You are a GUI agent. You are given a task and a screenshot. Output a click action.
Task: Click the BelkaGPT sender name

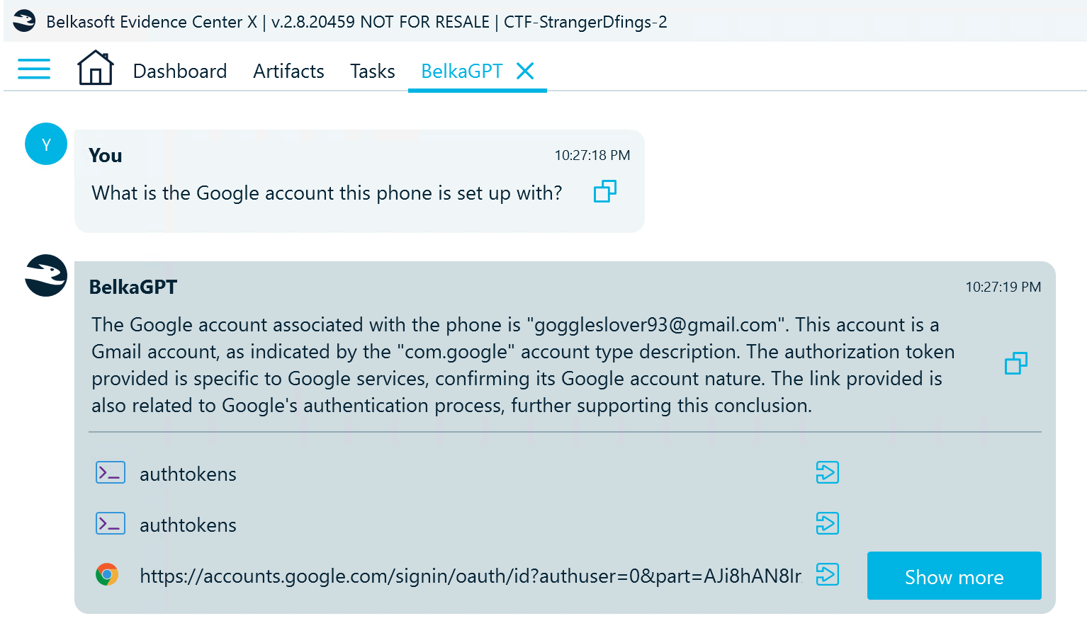[x=133, y=287]
